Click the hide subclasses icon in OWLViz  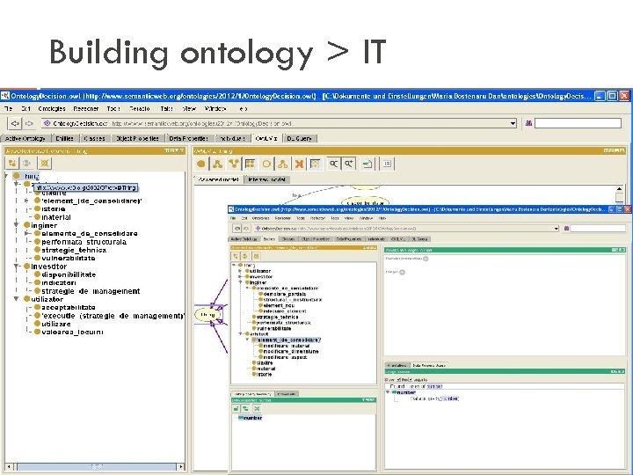click(x=282, y=164)
